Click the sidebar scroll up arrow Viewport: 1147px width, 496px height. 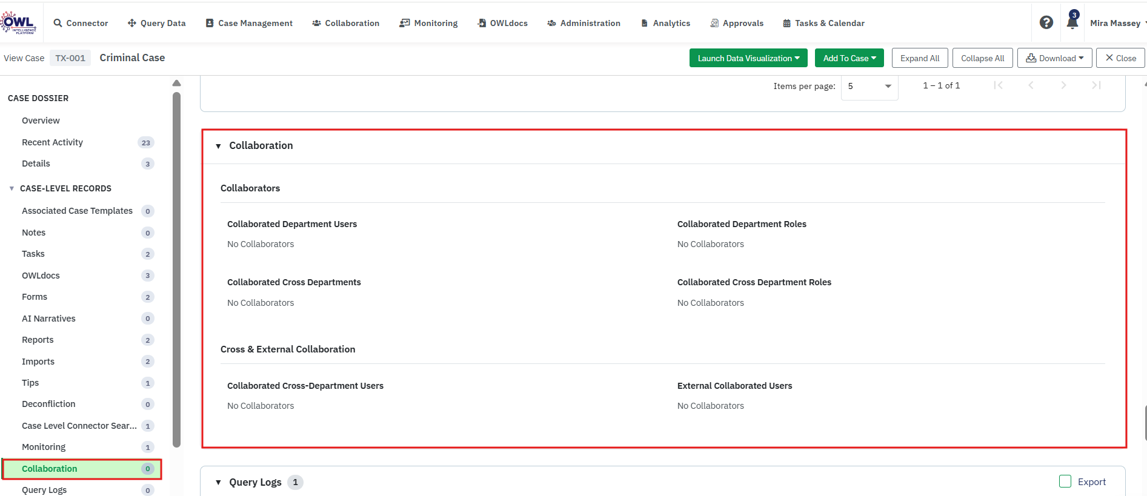click(x=176, y=83)
